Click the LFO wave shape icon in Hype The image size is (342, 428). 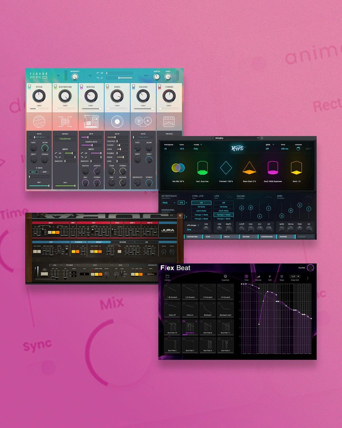tap(229, 197)
